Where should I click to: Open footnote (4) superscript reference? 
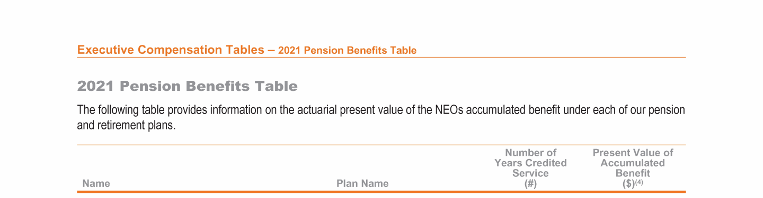(638, 182)
